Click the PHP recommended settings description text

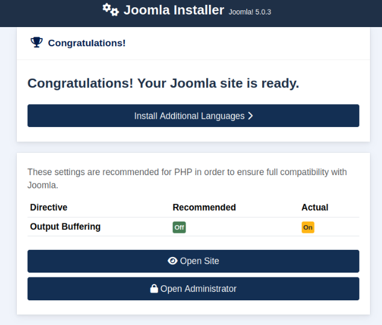[x=187, y=179]
